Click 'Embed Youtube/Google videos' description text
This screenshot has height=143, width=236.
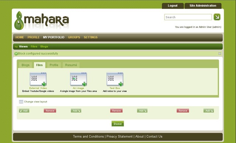pos(38,91)
